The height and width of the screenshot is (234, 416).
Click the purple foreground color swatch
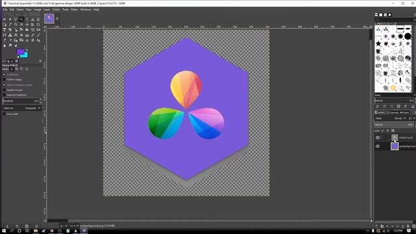[20, 52]
